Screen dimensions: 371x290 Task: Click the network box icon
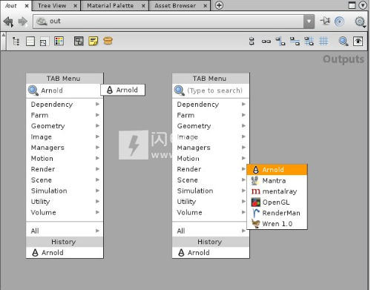click(x=79, y=41)
